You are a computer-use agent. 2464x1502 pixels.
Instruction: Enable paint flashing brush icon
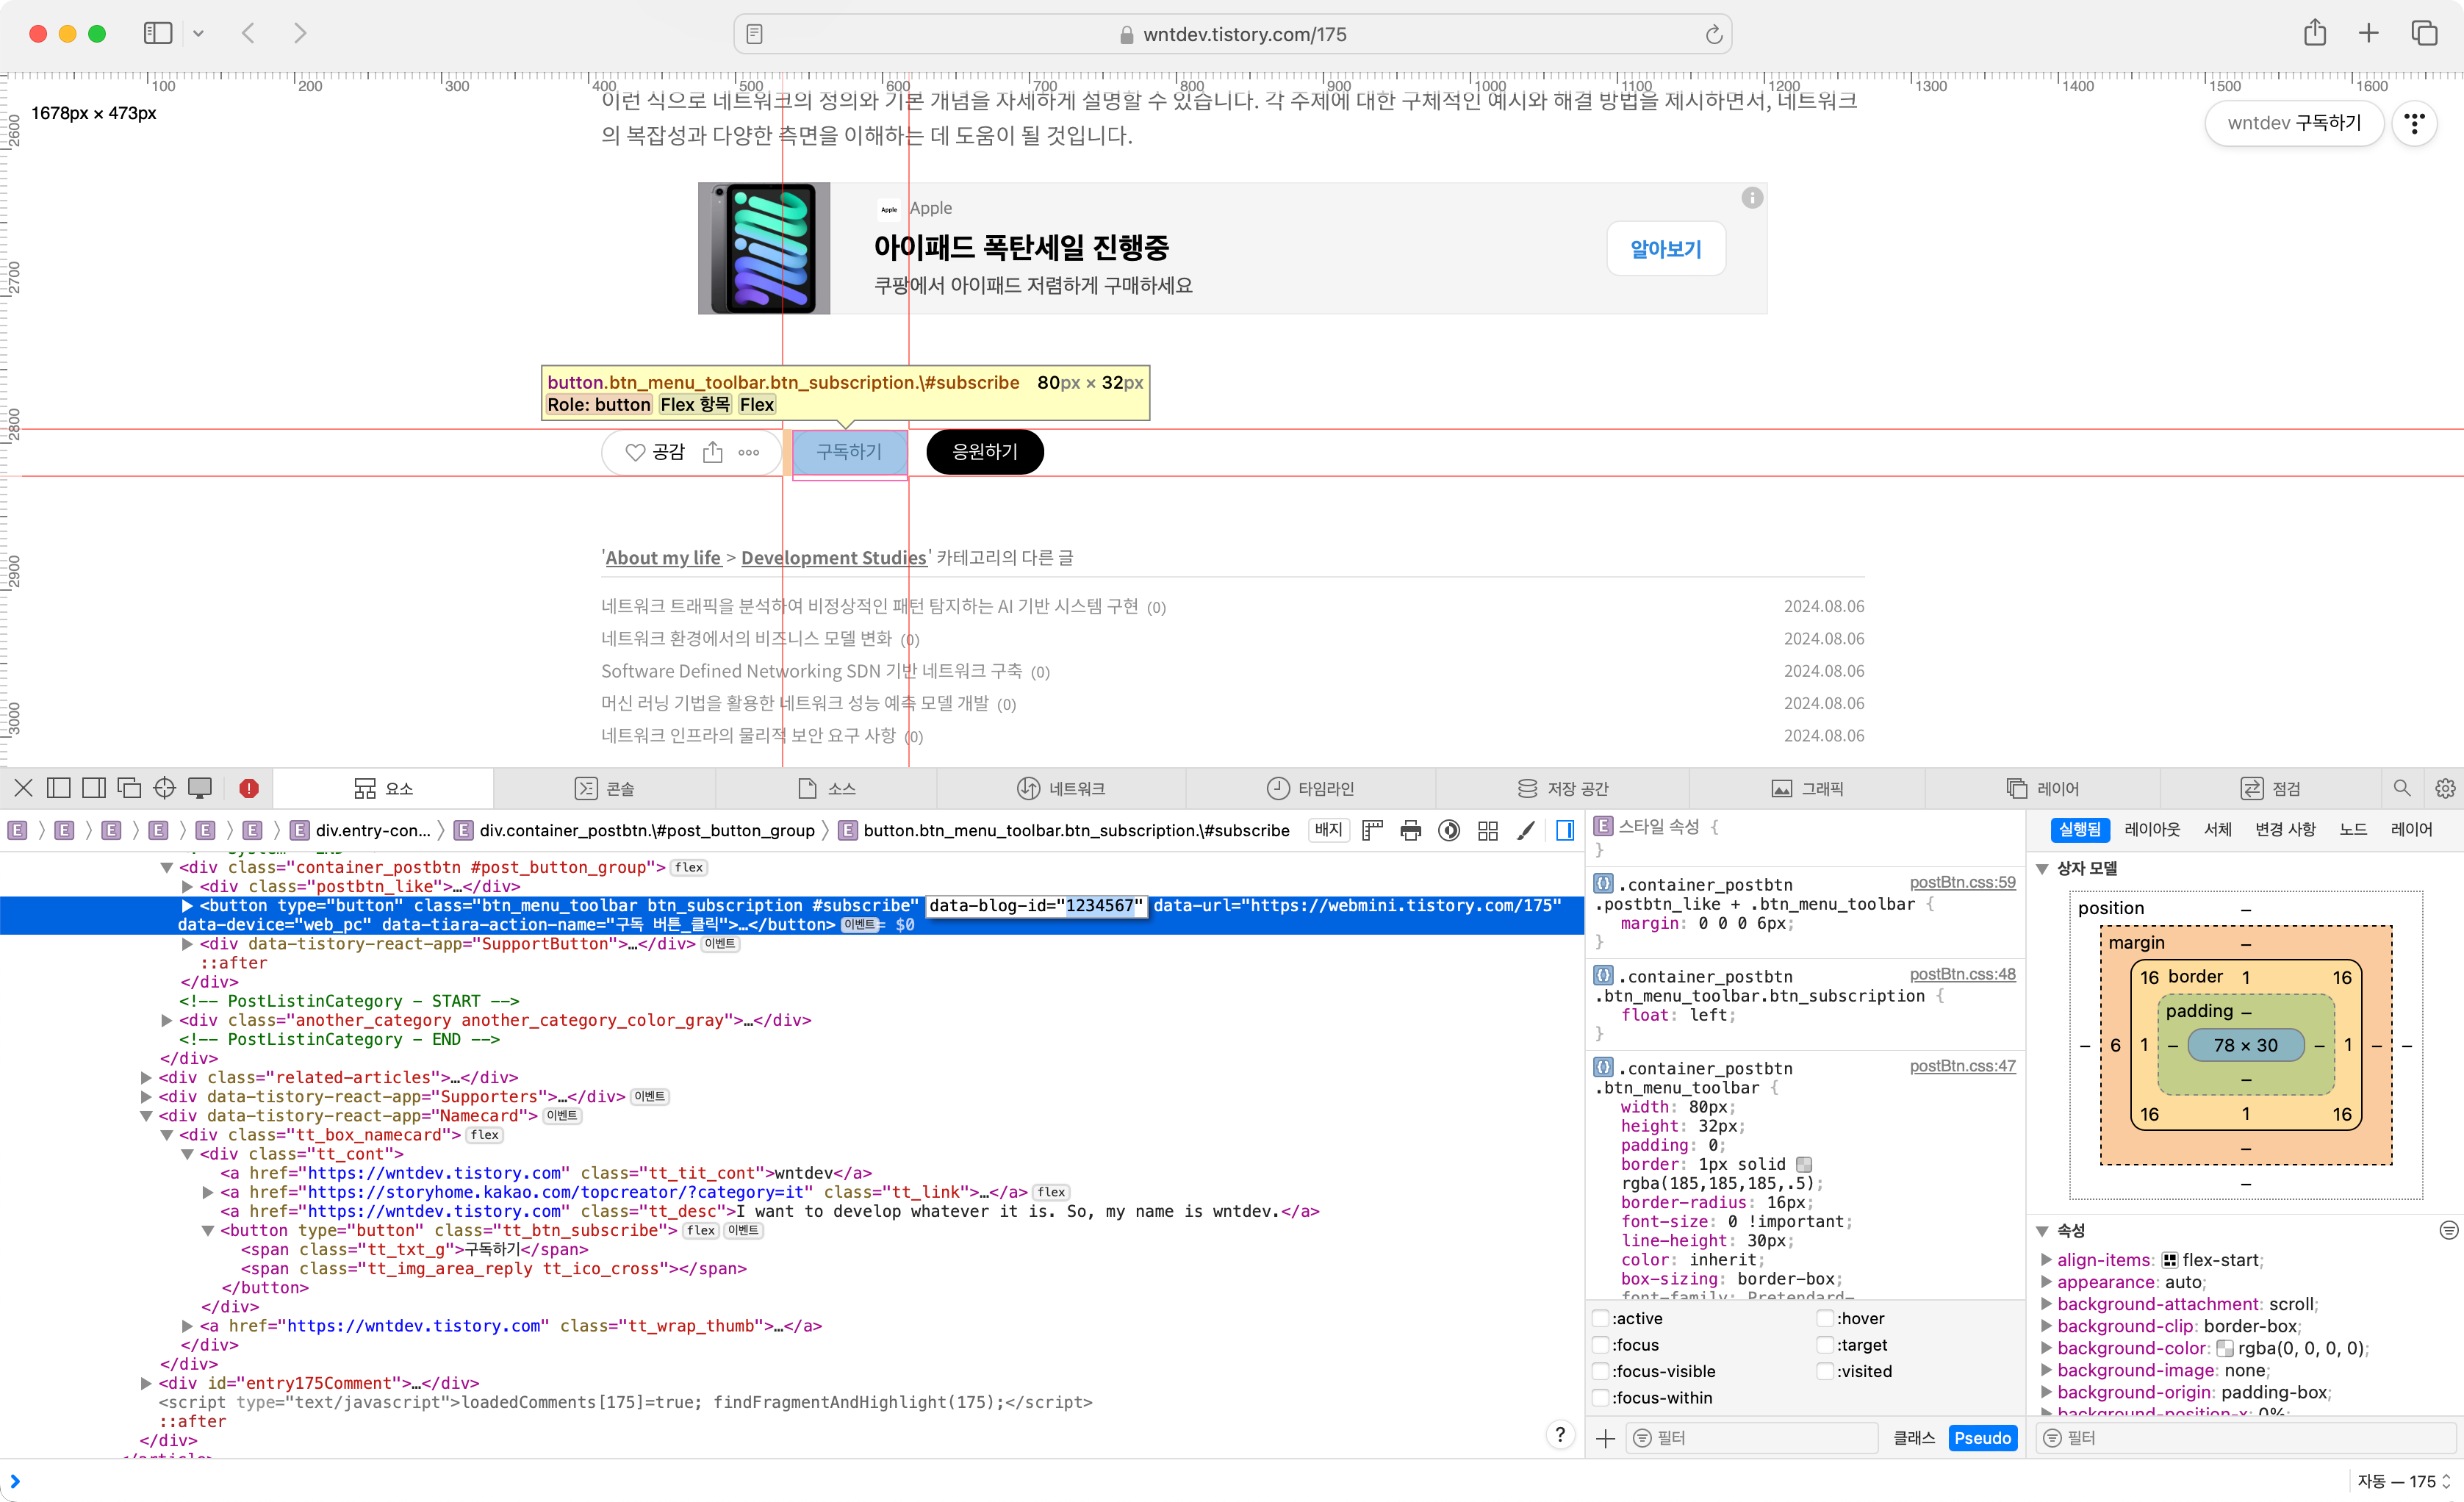click(x=1525, y=830)
